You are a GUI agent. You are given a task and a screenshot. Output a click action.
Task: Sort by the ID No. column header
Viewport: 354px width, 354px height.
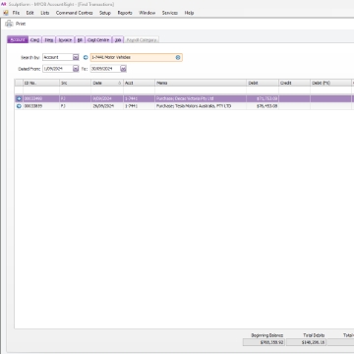(x=41, y=83)
